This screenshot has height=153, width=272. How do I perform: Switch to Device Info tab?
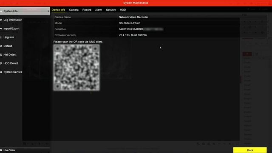pos(58,10)
